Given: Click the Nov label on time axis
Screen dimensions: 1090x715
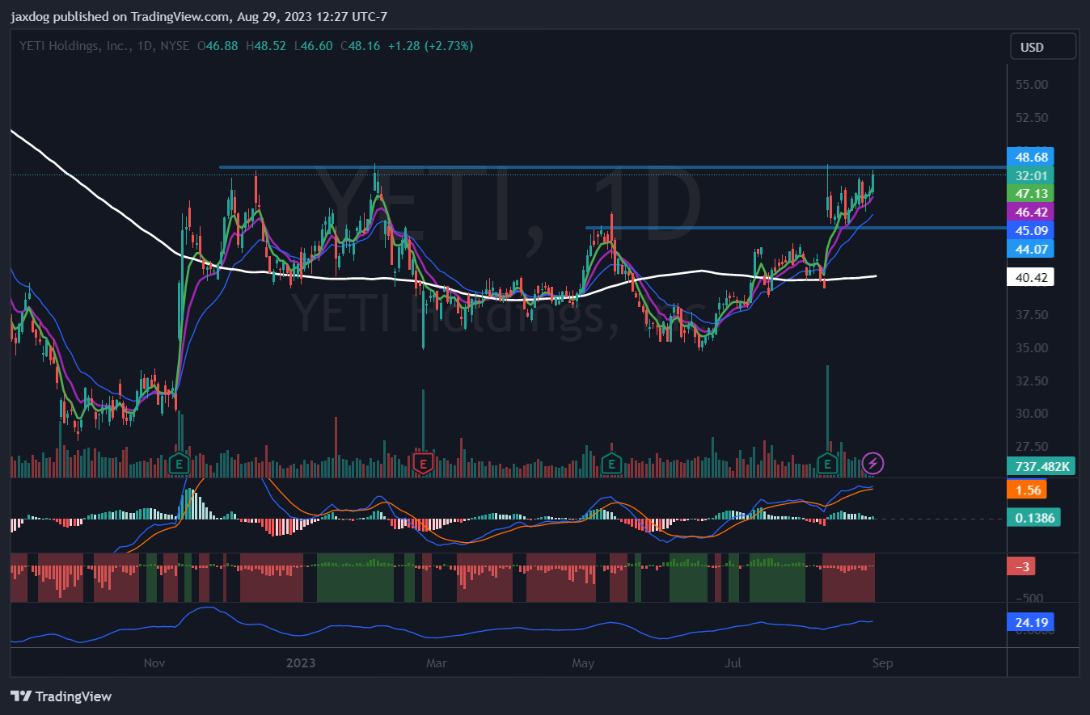Looking at the screenshot, I should tap(154, 663).
